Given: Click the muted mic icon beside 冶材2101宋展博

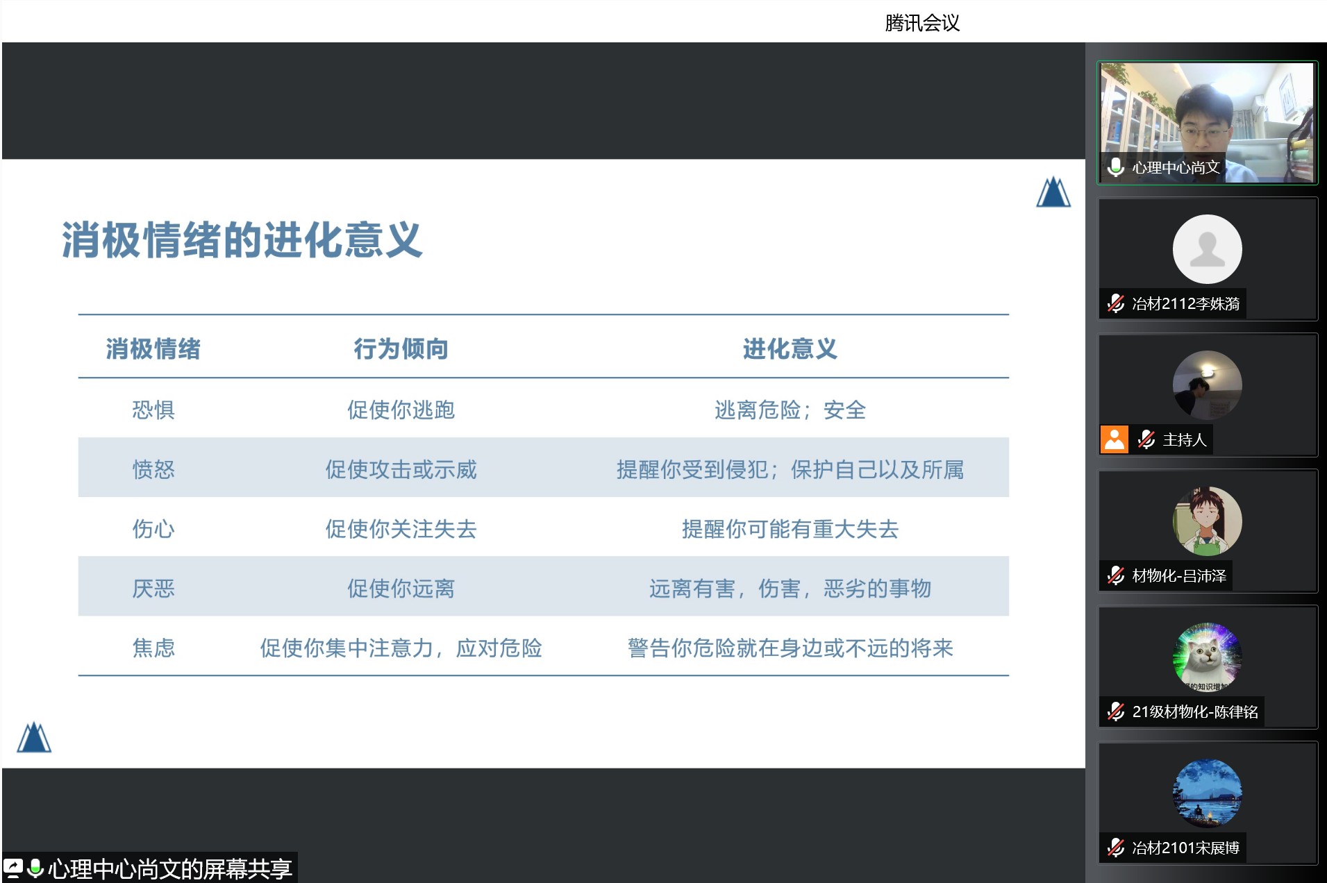Looking at the screenshot, I should (x=1115, y=848).
